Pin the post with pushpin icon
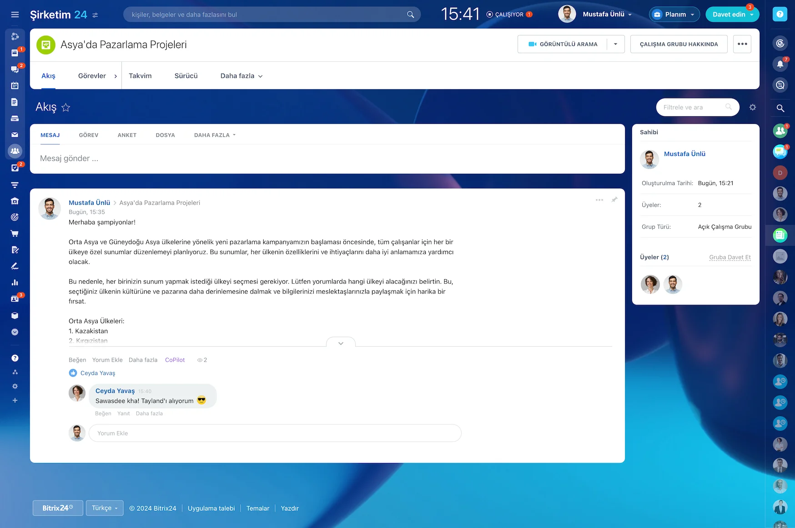Viewport: 795px width, 528px height. tap(614, 199)
